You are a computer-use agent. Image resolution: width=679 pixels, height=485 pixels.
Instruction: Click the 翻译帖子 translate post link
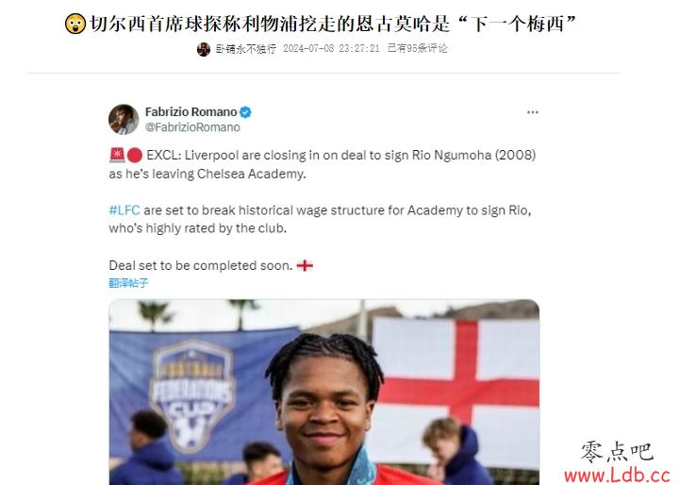click(128, 283)
